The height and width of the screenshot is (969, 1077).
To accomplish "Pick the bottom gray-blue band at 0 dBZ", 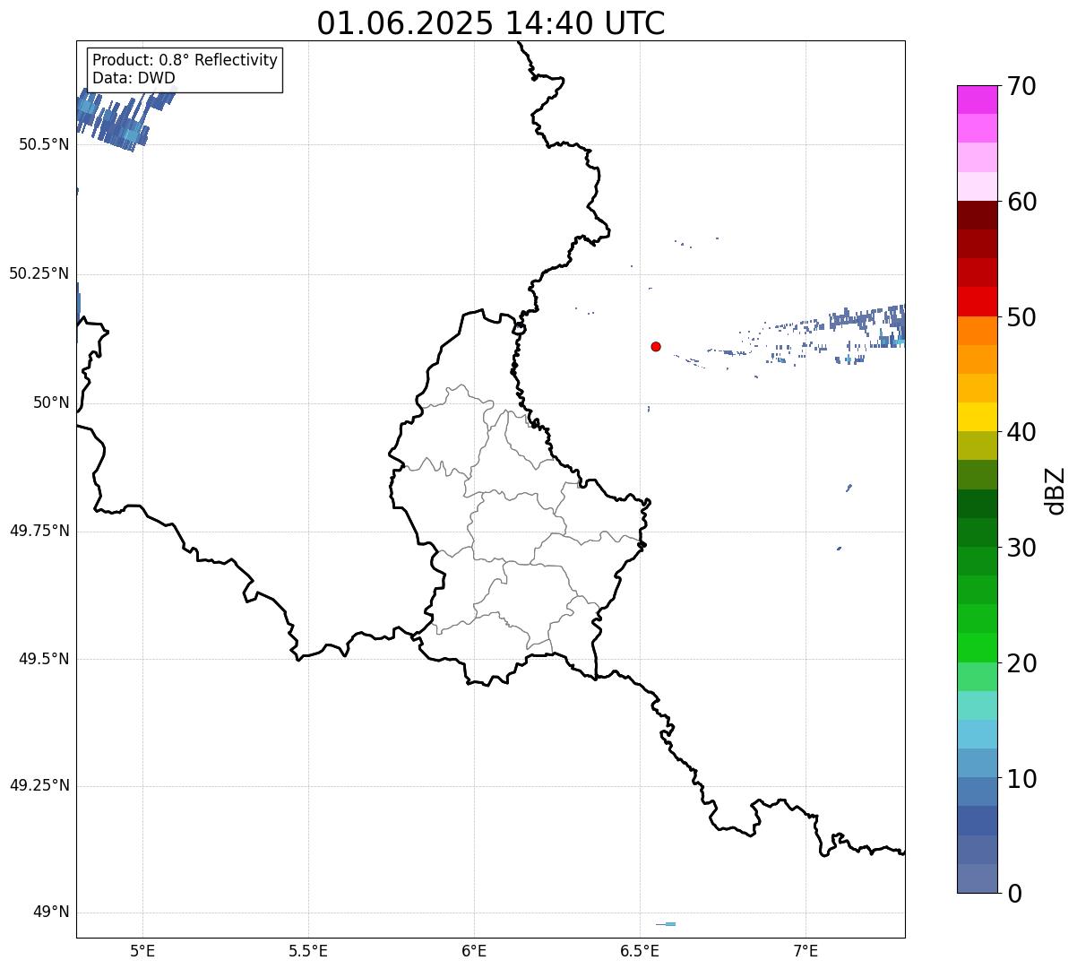I will [x=978, y=878].
